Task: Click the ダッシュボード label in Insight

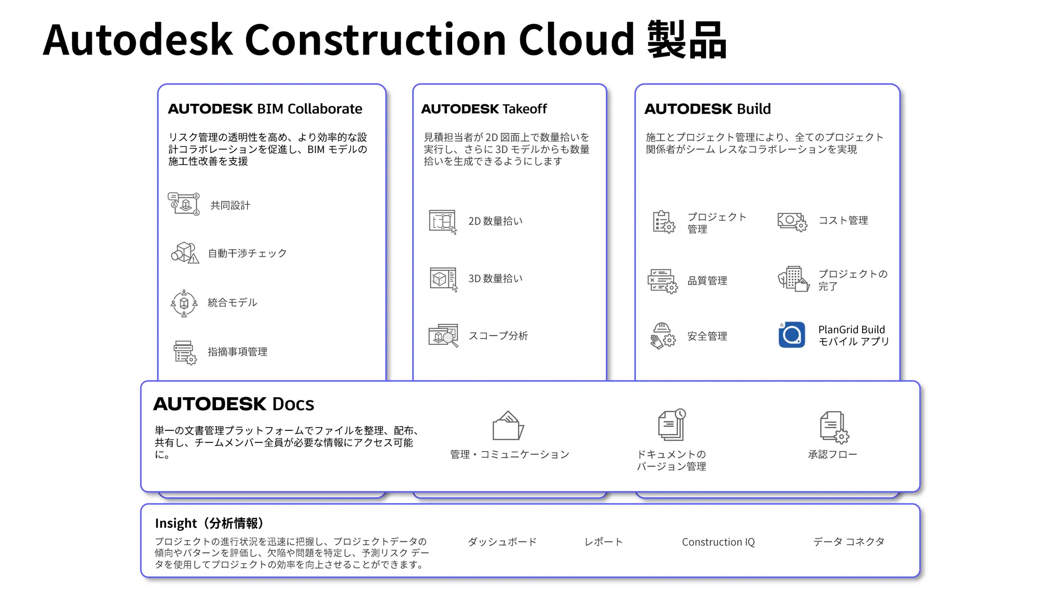Action: pos(502,542)
